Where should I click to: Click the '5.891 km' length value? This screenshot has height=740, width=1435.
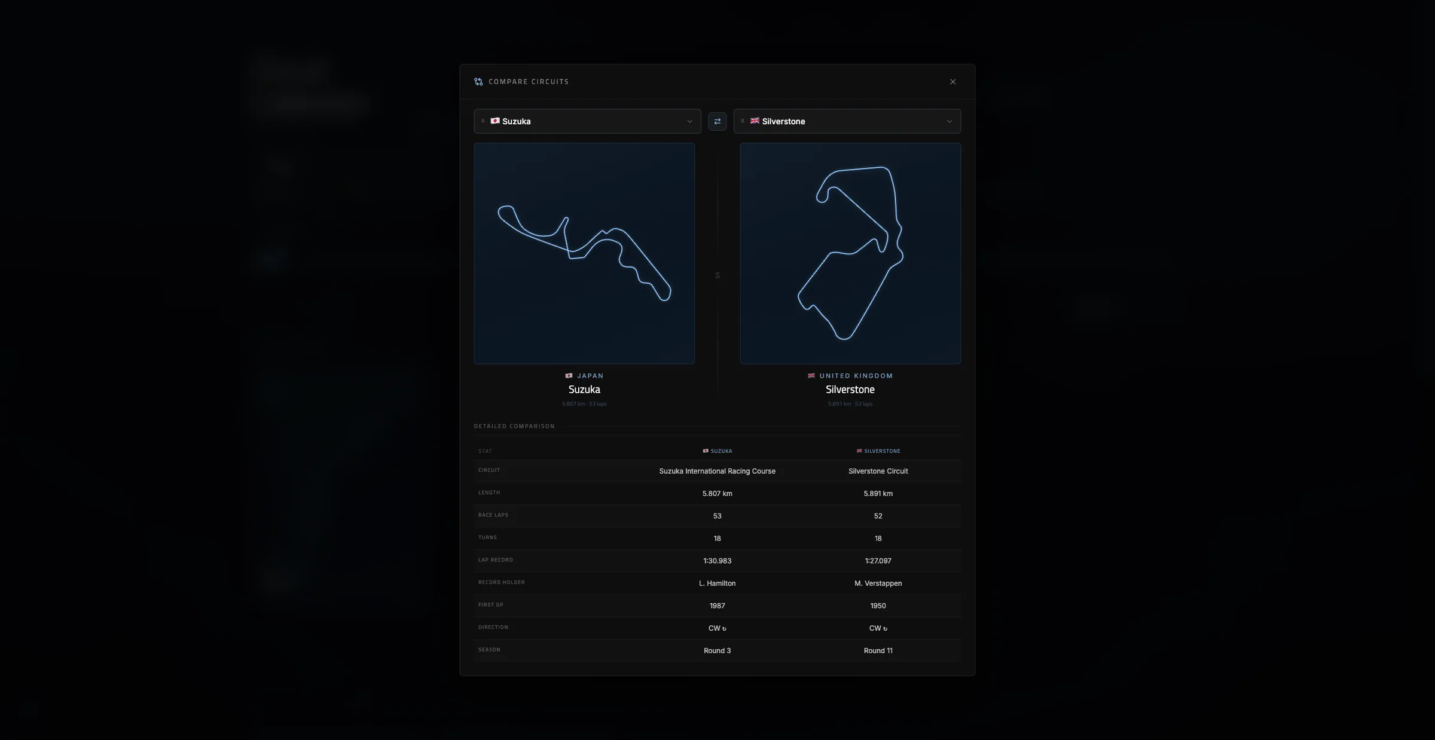tap(878, 493)
